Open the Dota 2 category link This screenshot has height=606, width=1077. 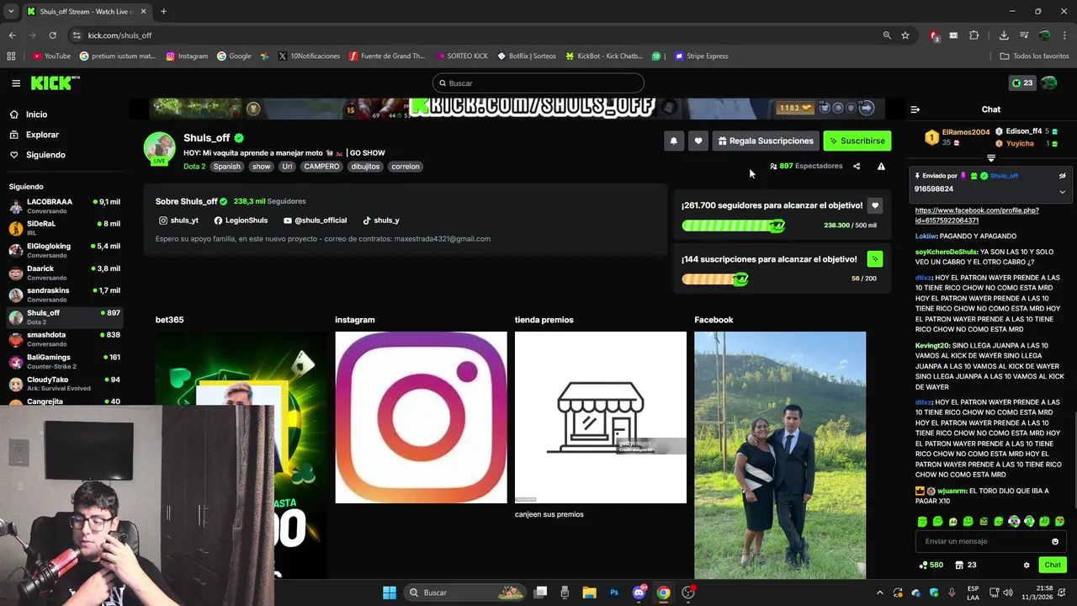pos(194,167)
